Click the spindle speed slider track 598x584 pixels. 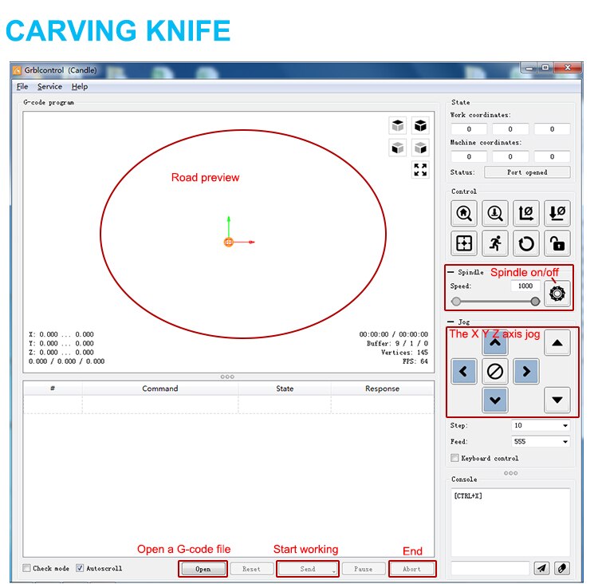click(495, 302)
